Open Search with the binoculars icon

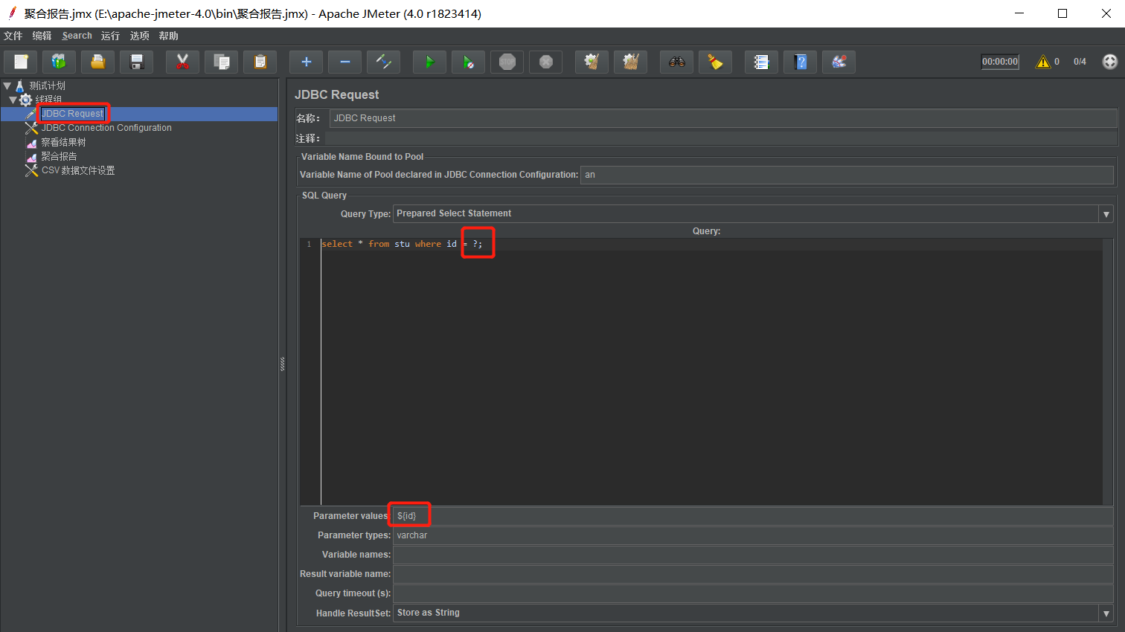676,62
